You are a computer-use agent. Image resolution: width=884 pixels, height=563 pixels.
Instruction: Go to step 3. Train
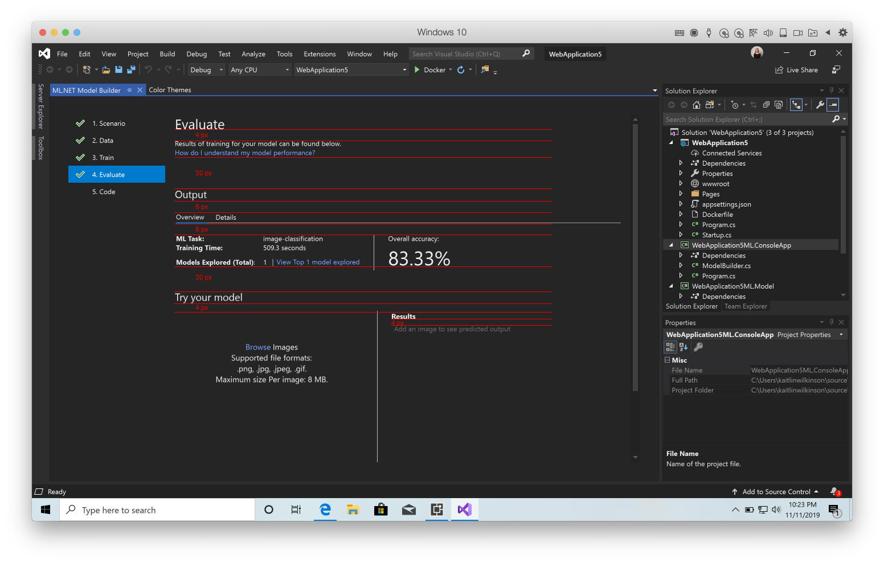(x=117, y=158)
